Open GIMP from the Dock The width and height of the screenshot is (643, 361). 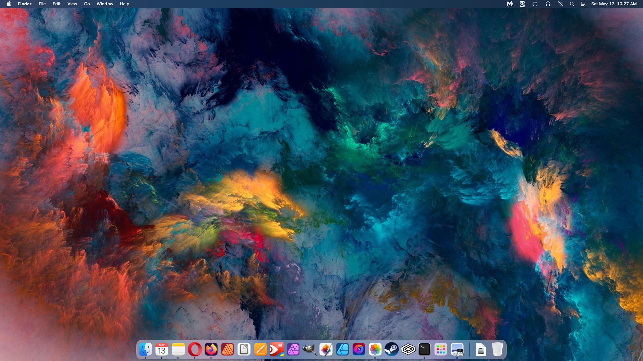(309, 350)
